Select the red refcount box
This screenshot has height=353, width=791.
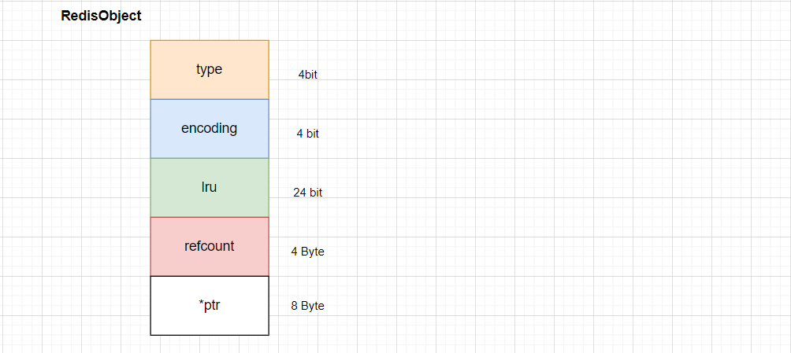coord(210,246)
